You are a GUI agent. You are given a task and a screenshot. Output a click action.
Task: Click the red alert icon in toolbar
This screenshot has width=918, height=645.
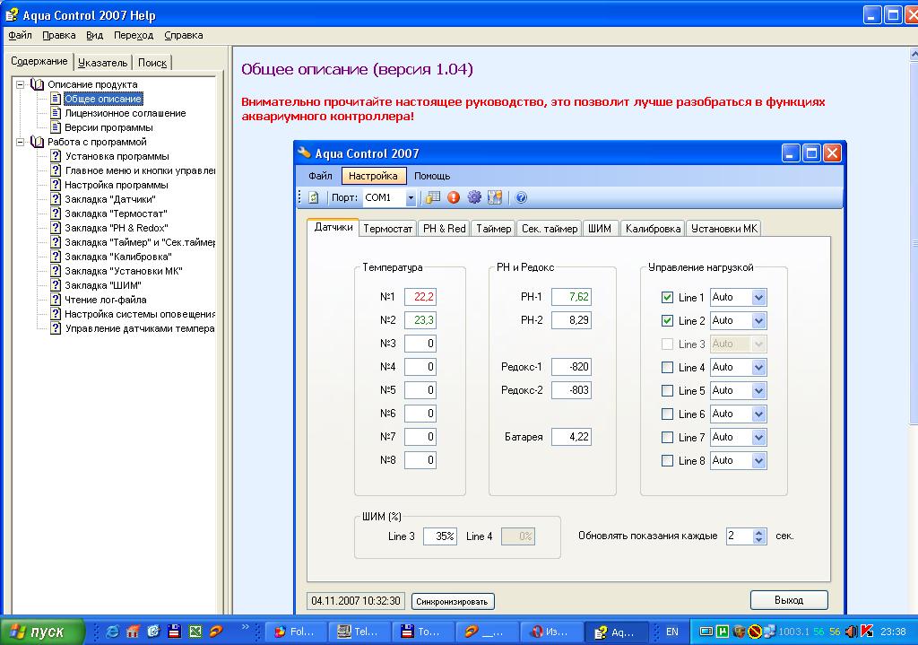click(454, 198)
